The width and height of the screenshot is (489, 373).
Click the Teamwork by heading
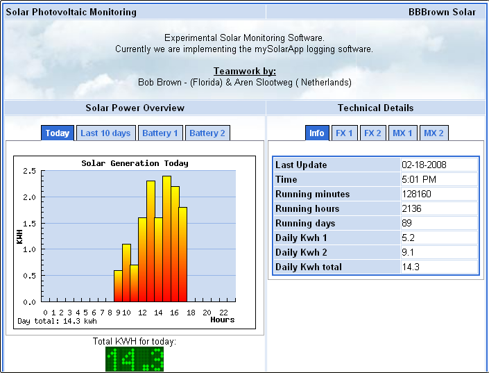pyautogui.click(x=244, y=72)
